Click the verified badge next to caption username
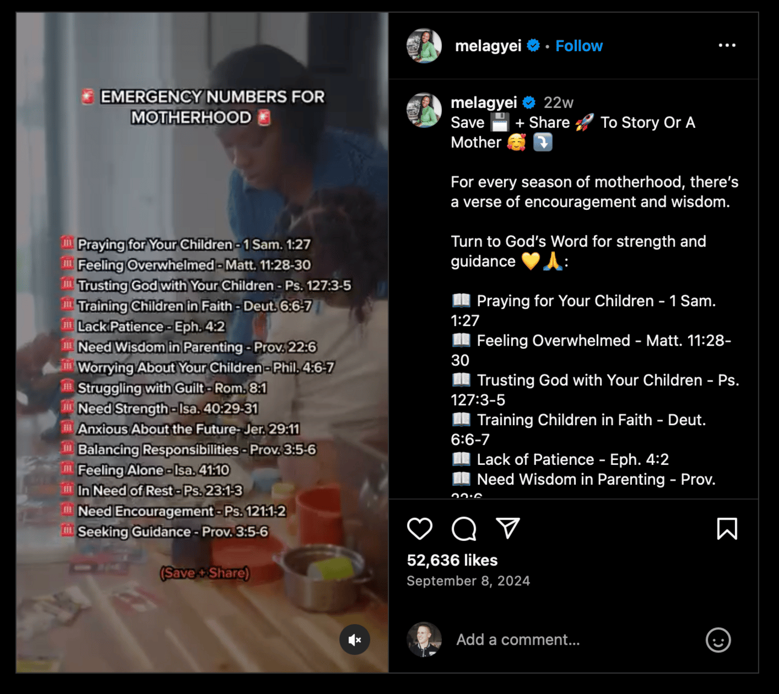779x694 pixels. coord(529,103)
